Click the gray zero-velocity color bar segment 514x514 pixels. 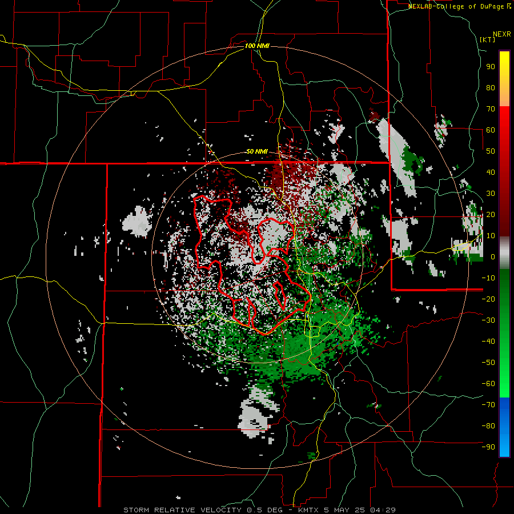pyautogui.click(x=504, y=253)
